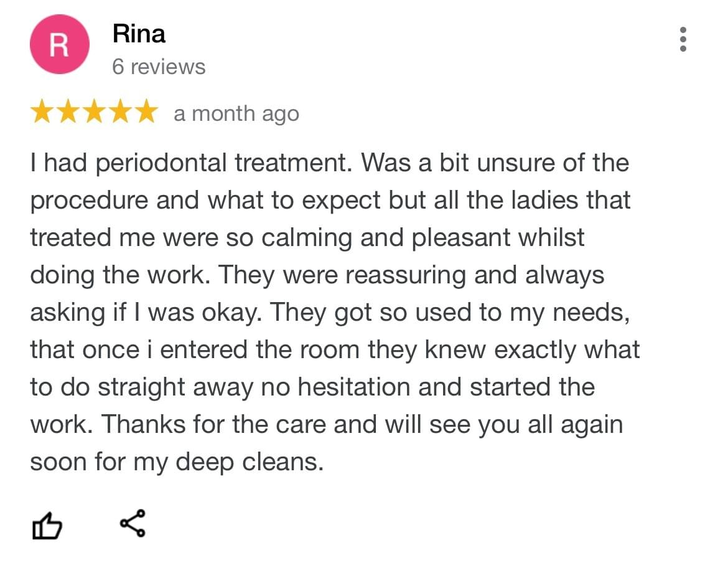
Task: Click the fifth gold rating star
Action: click(146, 111)
